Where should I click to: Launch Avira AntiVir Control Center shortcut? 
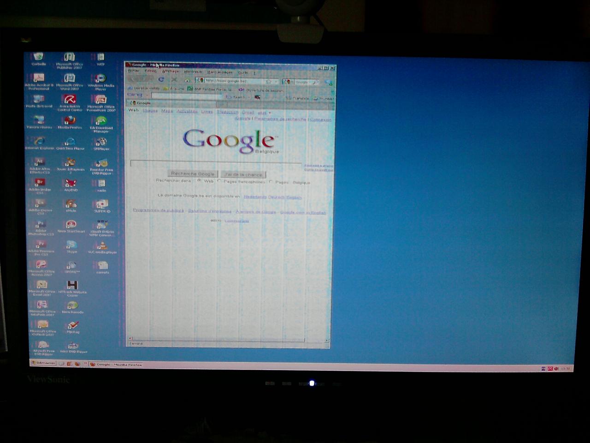pos(70,103)
